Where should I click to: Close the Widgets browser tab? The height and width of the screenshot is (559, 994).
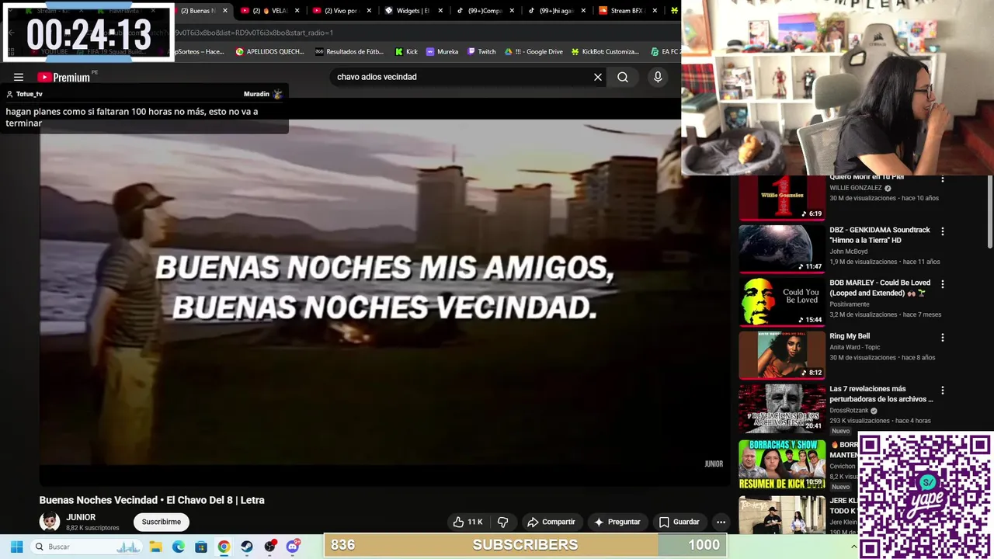pyautogui.click(x=440, y=11)
